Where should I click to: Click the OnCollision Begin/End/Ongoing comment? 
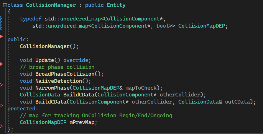coord(96,116)
